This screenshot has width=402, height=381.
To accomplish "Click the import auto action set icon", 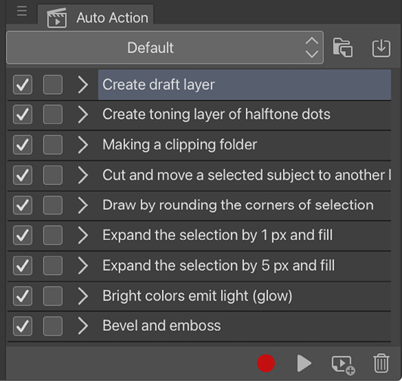I will [382, 48].
